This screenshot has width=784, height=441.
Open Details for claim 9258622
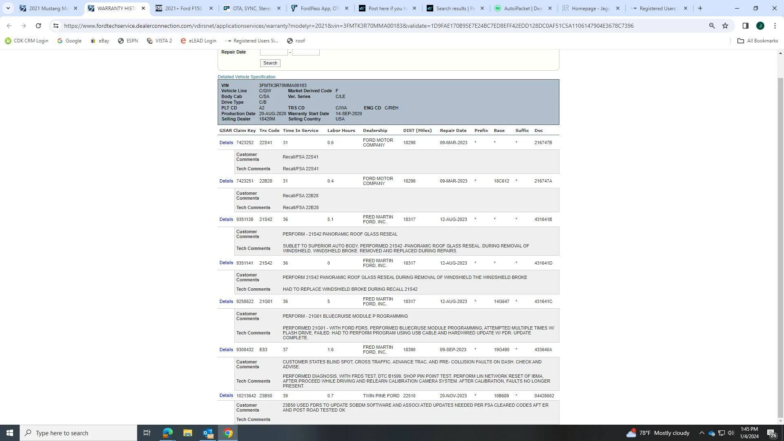[x=226, y=302]
